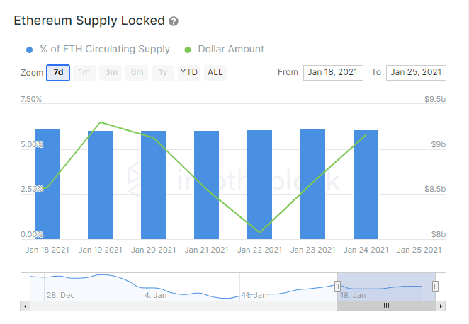The height and width of the screenshot is (324, 469).
Task: Click the left navigator range handle
Action: 337,286
